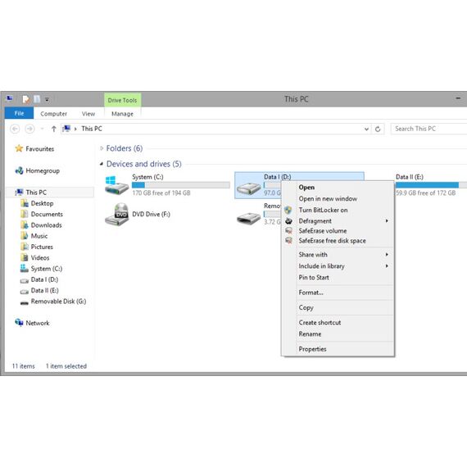Choose Open from the context menu
This screenshot has height=467, width=467.
[x=338, y=187]
